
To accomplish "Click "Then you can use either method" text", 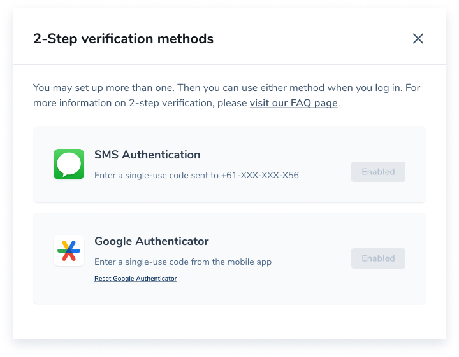I will (x=251, y=88).
